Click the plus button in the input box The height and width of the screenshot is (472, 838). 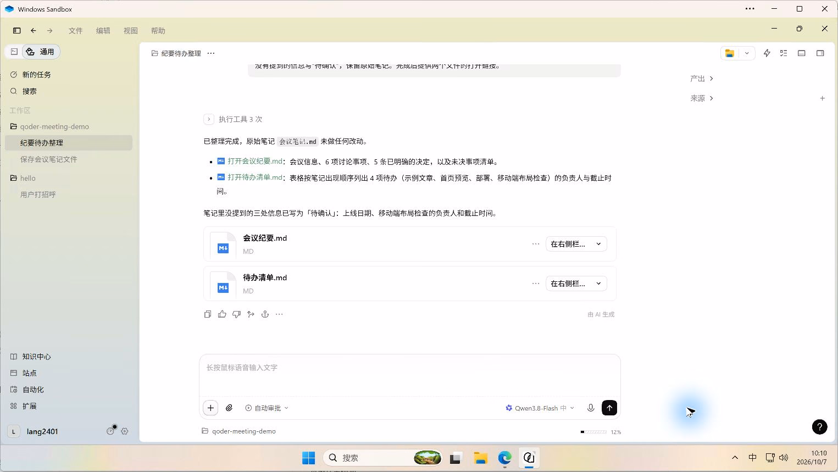pos(210,408)
